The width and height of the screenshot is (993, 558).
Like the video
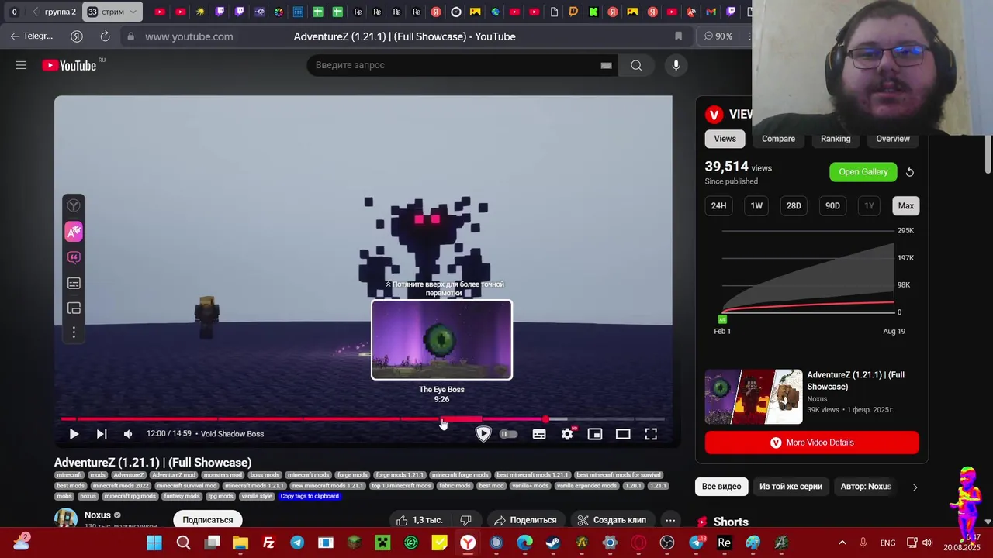tap(420, 520)
